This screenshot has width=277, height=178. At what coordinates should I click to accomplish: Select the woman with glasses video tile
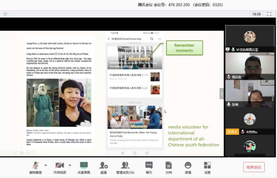[x=250, y=93]
